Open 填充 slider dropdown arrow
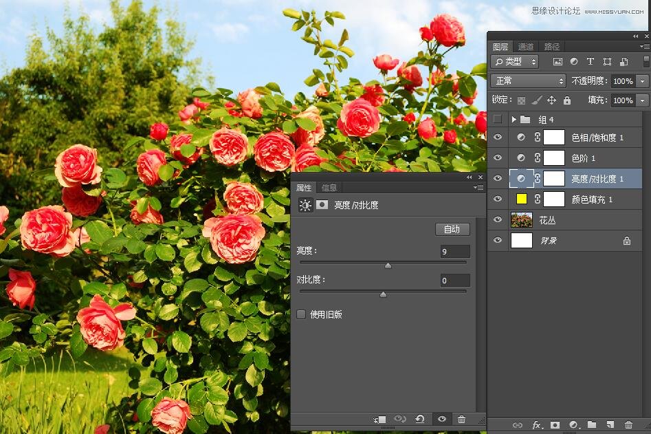Image resolution: width=651 pixels, height=434 pixels. click(x=643, y=100)
